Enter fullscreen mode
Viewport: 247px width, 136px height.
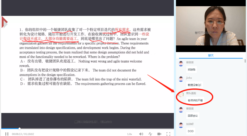pyautogui.click(x=168, y=134)
